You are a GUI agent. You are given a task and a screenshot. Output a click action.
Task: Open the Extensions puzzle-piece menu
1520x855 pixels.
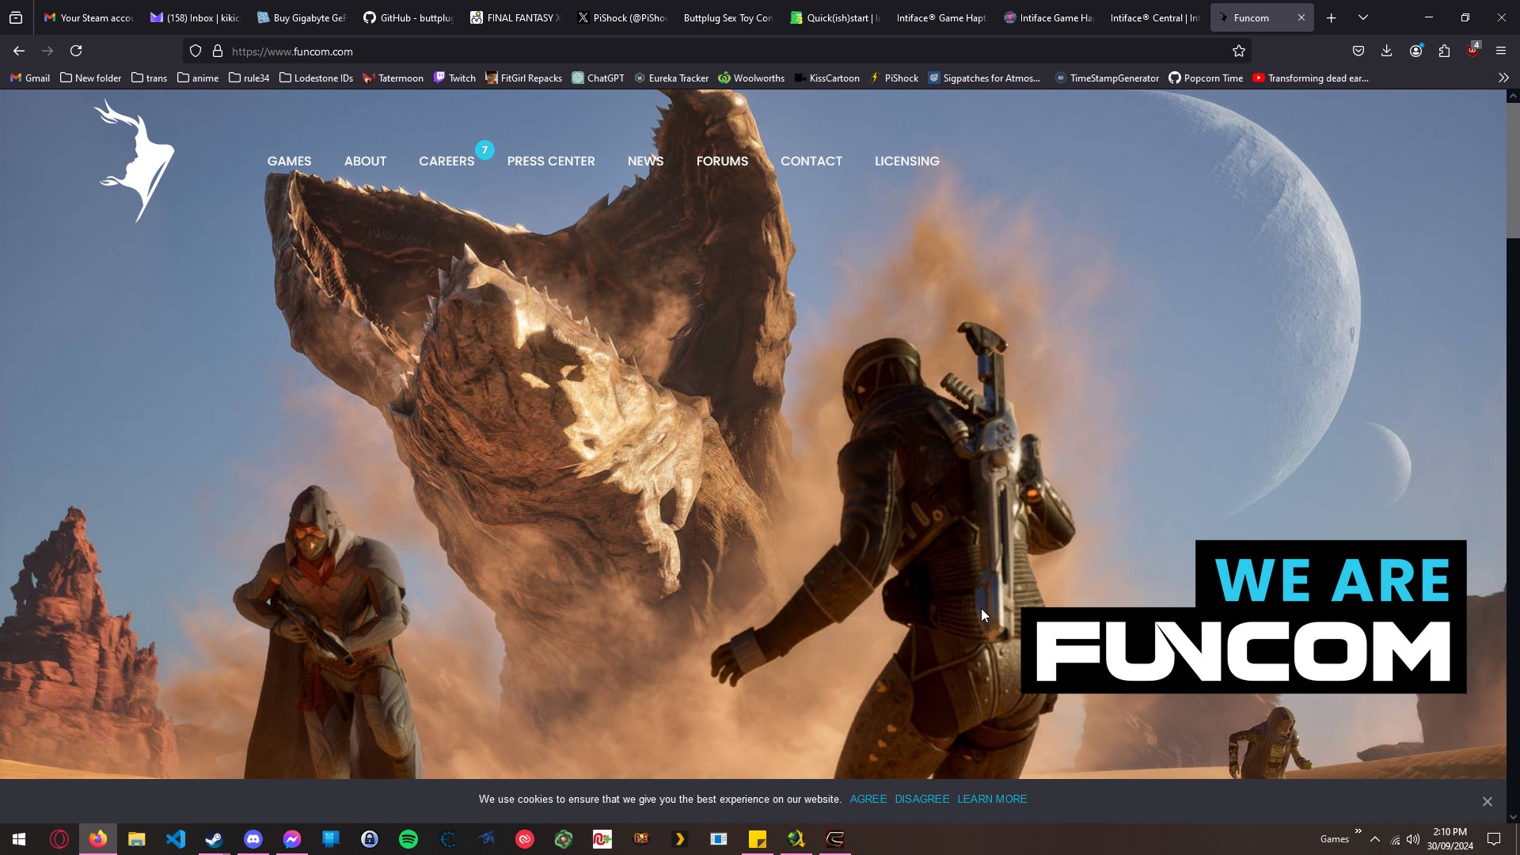pos(1444,51)
